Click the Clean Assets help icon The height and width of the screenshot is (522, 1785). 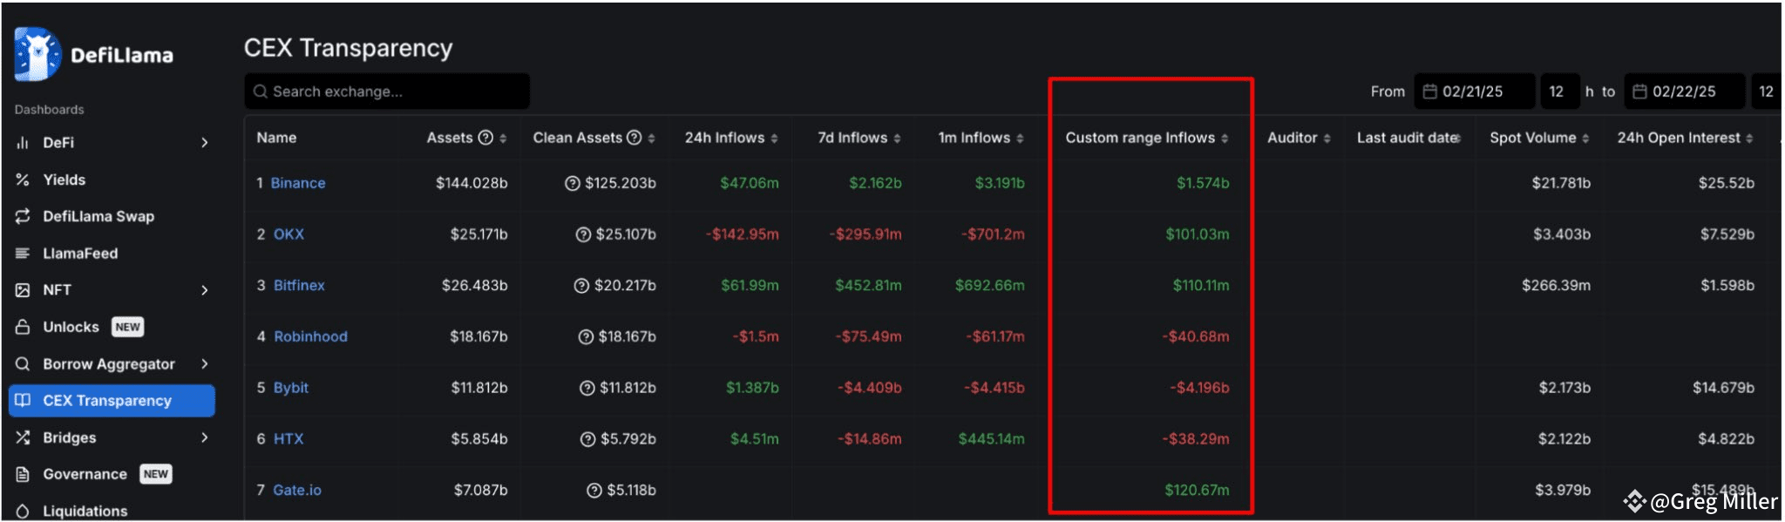coord(635,138)
